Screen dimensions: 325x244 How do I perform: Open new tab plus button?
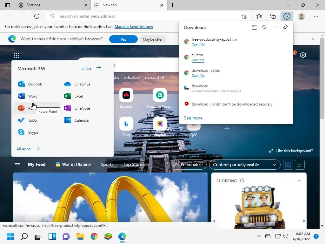pyautogui.click(x=172, y=5)
